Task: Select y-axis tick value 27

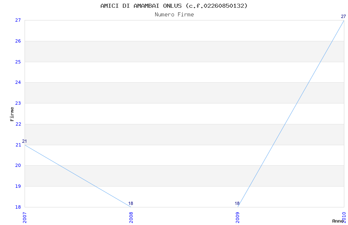Action: click(18, 20)
